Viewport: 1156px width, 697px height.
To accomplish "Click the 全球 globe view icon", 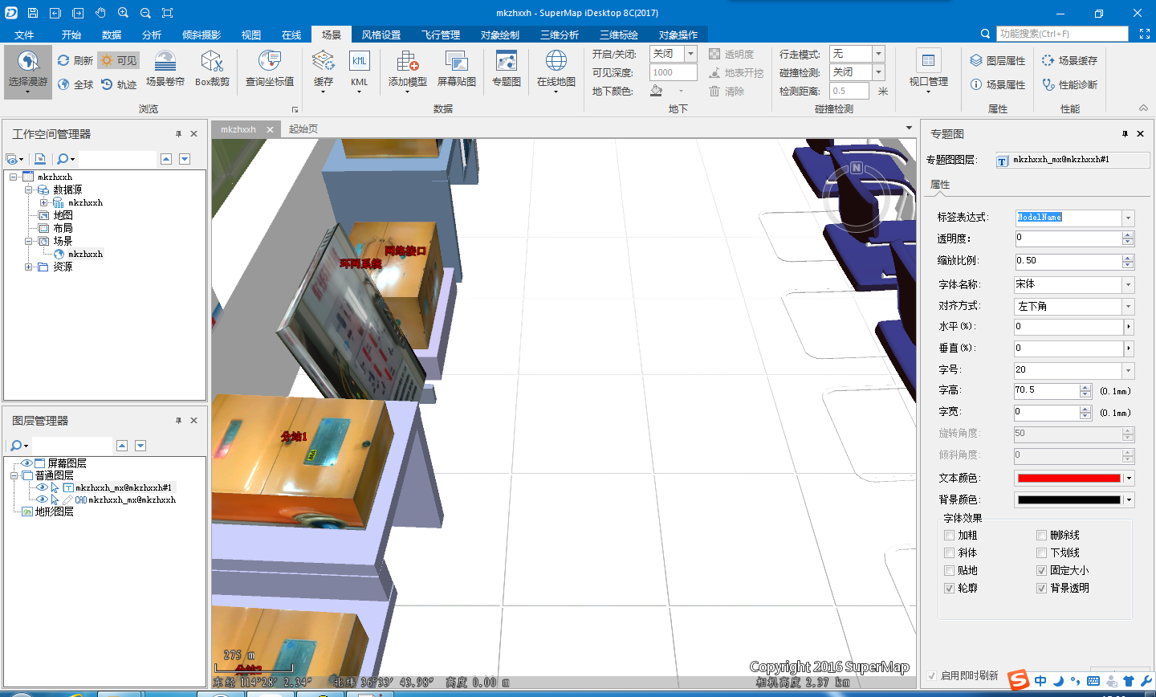I will coord(63,84).
